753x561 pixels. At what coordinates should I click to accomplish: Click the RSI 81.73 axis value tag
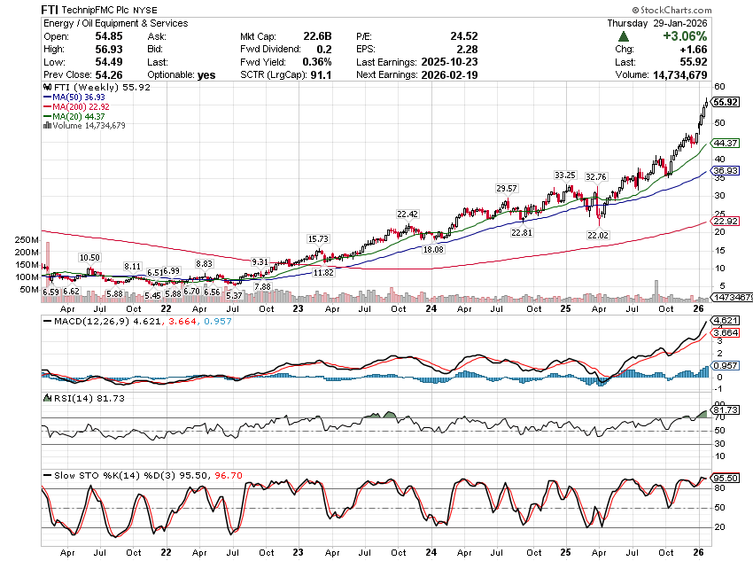click(x=726, y=409)
